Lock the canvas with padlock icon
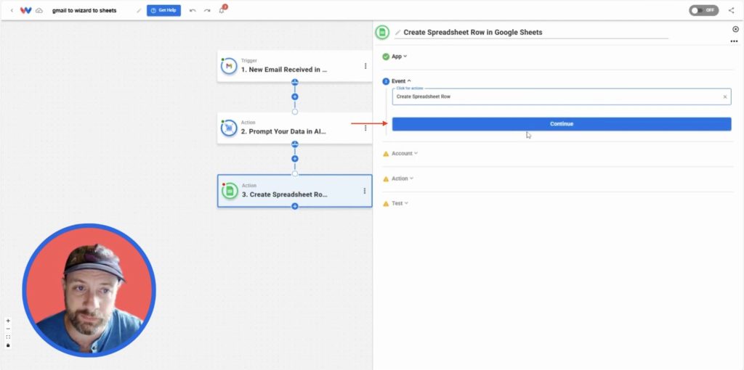 [8, 345]
